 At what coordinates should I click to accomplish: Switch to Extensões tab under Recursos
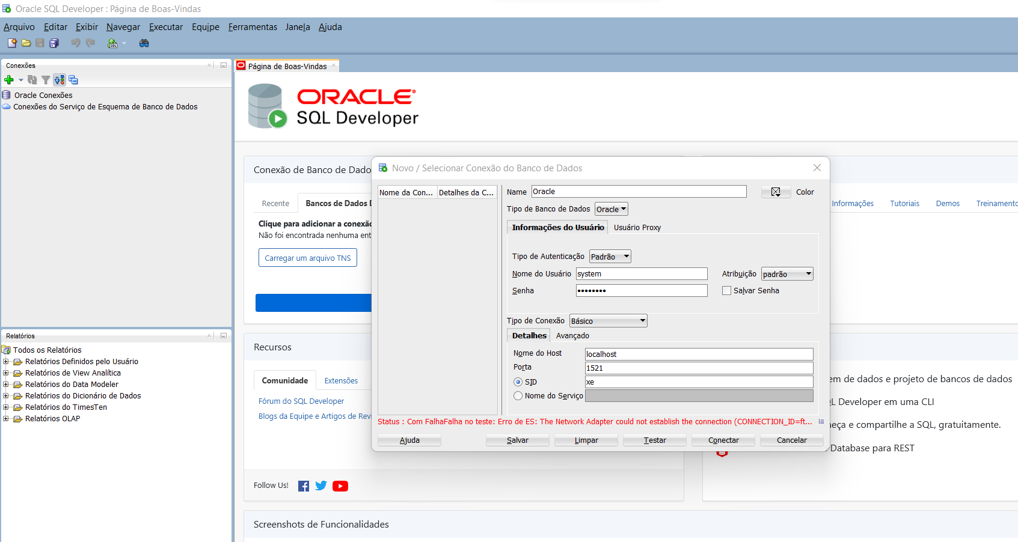click(341, 381)
